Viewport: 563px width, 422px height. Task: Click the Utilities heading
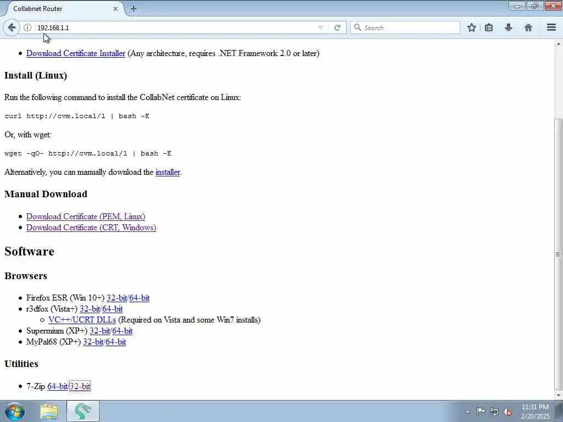(x=21, y=364)
